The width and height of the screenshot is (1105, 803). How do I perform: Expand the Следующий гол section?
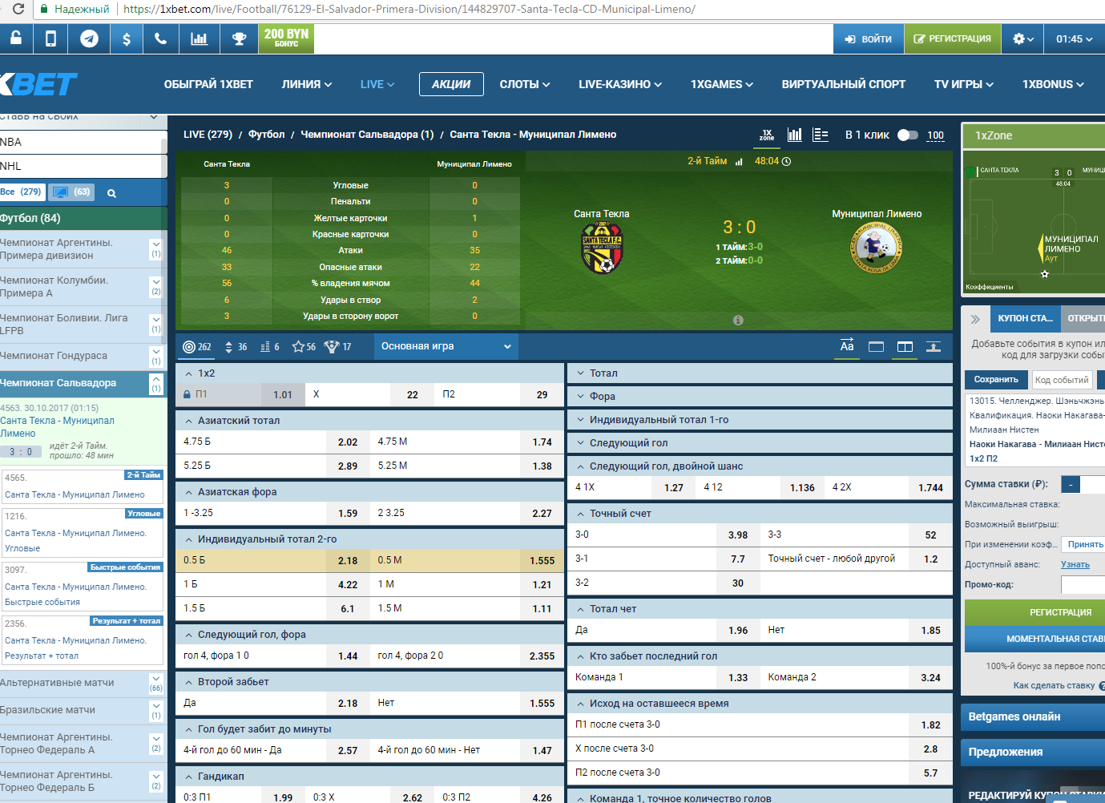point(760,443)
